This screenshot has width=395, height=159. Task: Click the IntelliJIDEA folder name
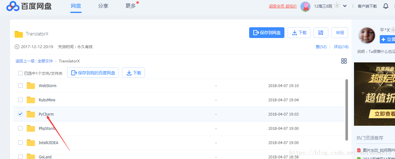(48, 143)
